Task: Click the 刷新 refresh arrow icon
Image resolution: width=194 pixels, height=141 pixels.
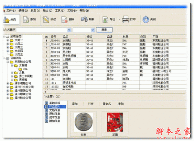Action: 84,19
